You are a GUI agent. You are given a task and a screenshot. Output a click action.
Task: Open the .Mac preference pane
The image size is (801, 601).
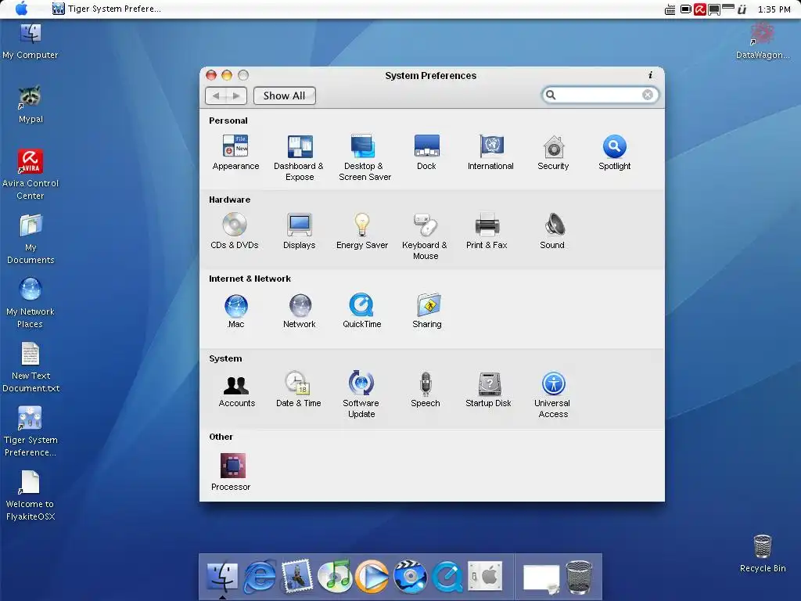pyautogui.click(x=235, y=311)
